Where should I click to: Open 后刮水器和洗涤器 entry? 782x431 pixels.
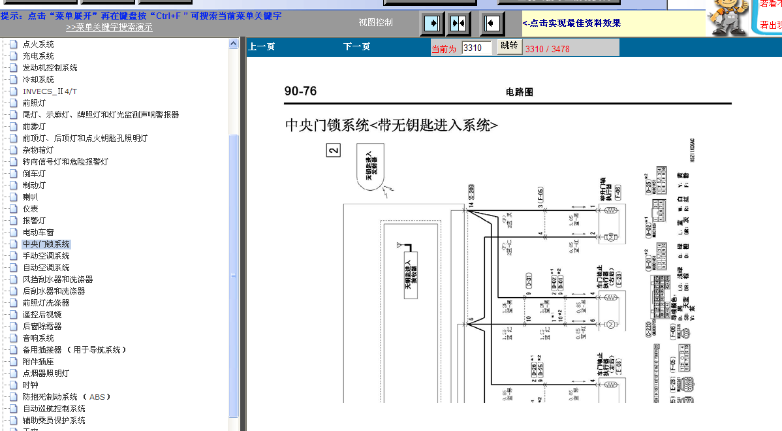click(x=54, y=291)
